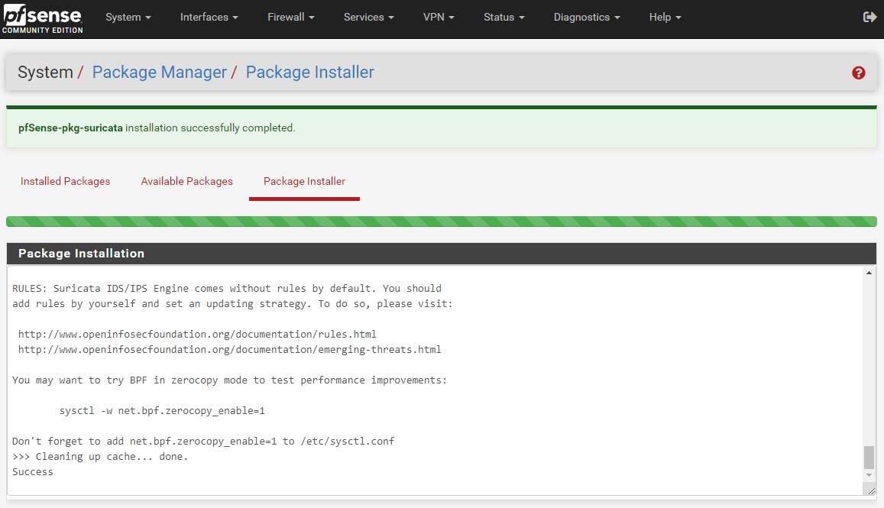Click the scroll up arrow of the log

point(869,273)
